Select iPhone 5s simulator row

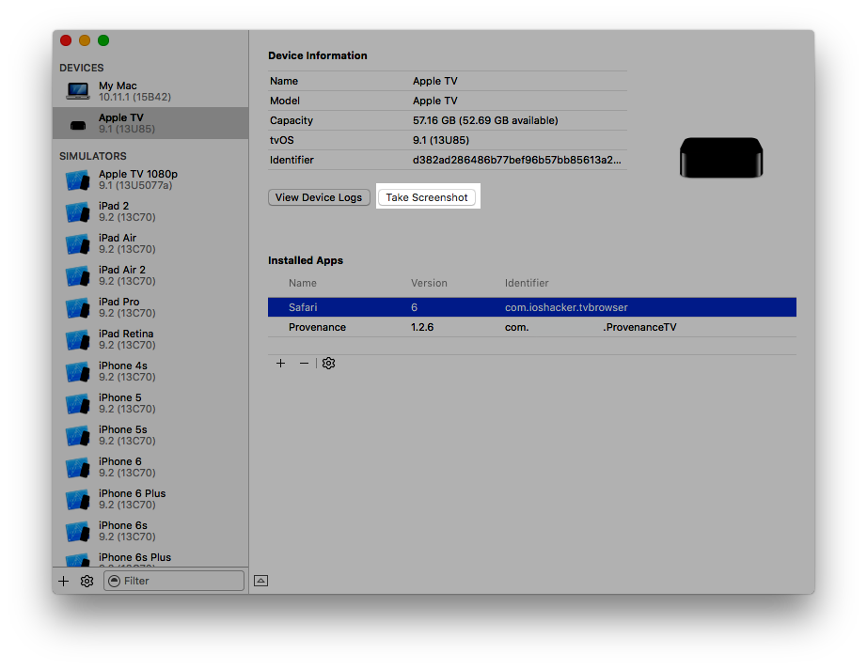(x=150, y=436)
